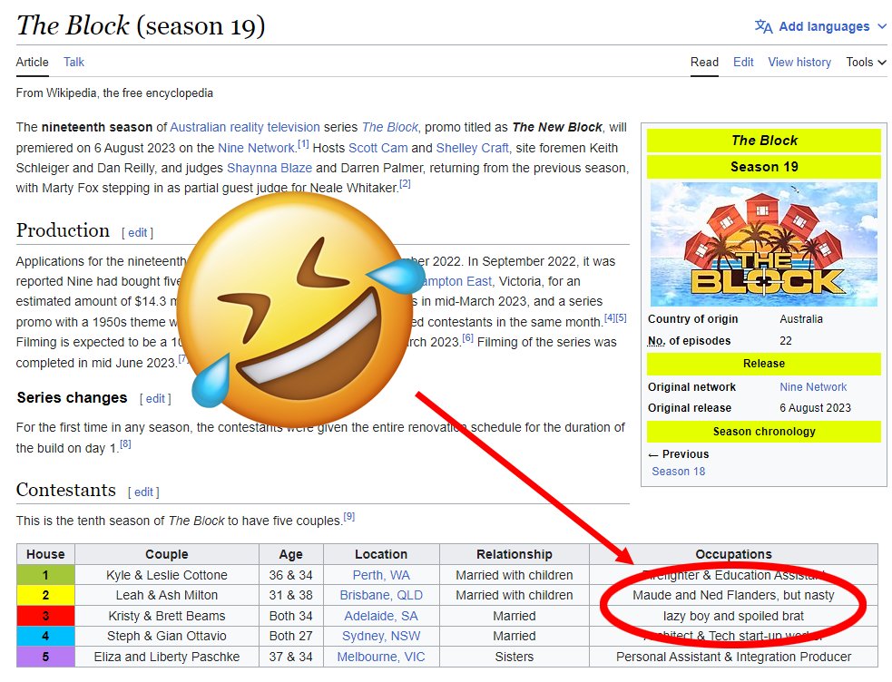Open the Tools dropdown menu
Image resolution: width=892 pixels, height=682 pixels.
click(x=866, y=62)
